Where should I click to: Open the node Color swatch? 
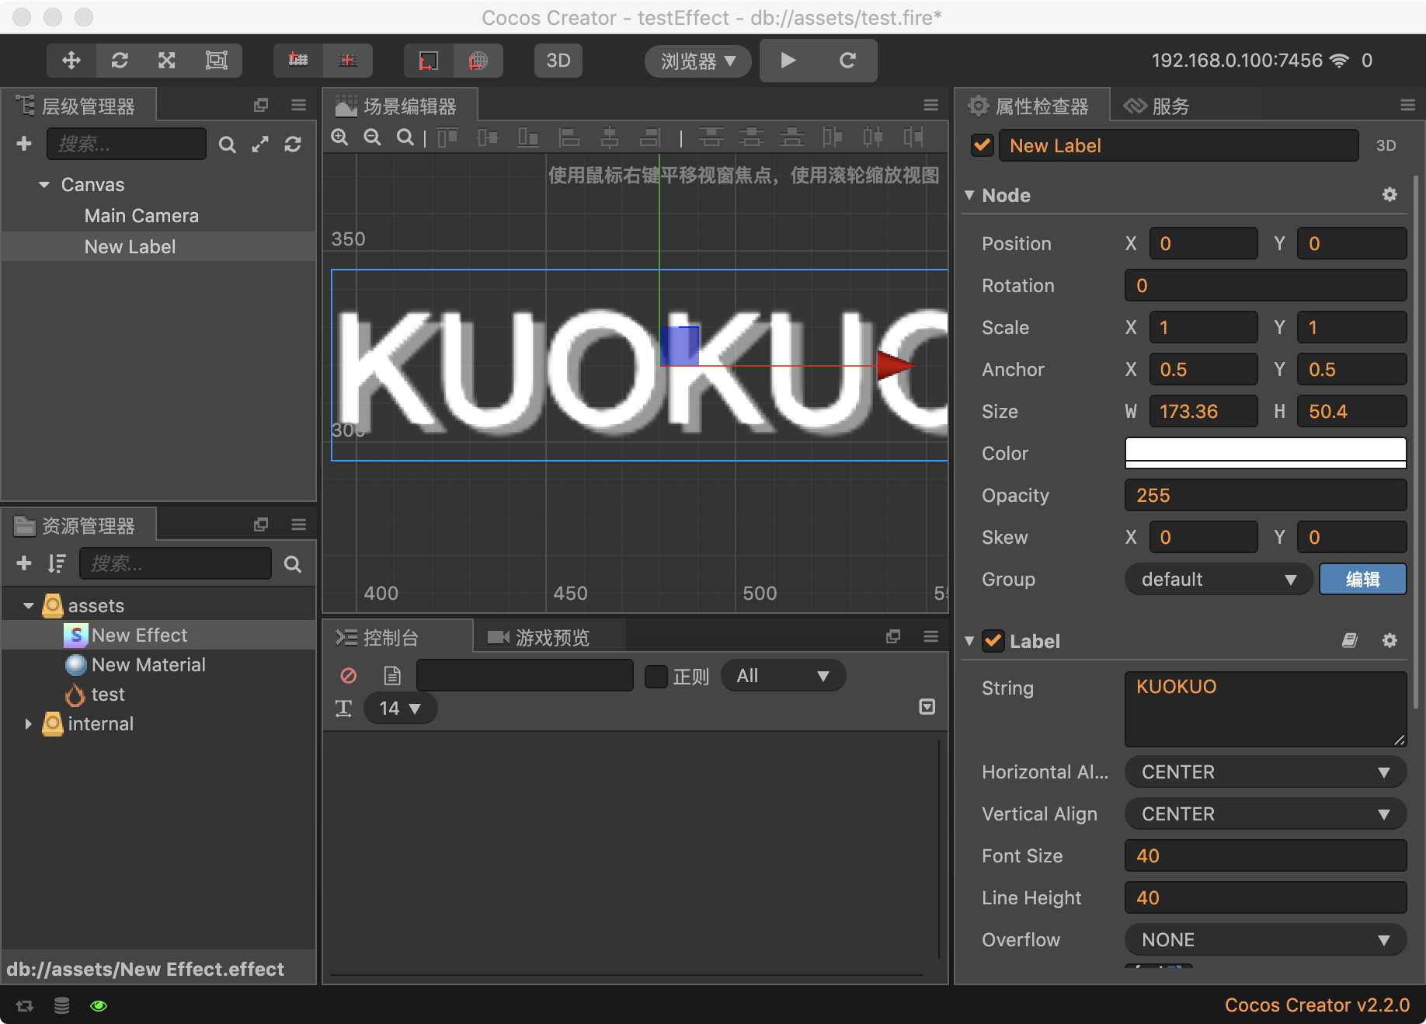click(x=1265, y=453)
